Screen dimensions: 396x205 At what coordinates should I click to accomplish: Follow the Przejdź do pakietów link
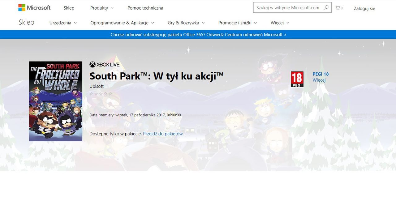click(x=163, y=134)
